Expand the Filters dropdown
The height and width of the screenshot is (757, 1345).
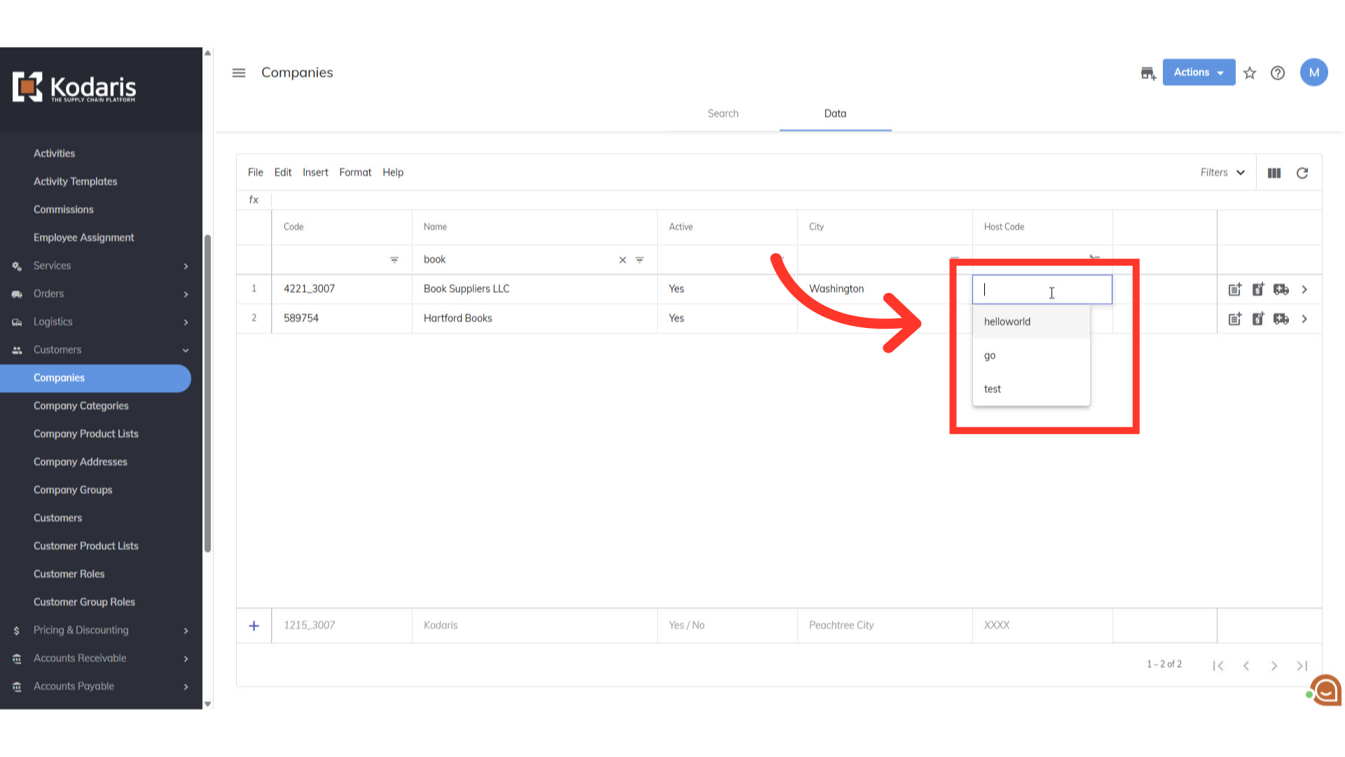pos(1222,172)
